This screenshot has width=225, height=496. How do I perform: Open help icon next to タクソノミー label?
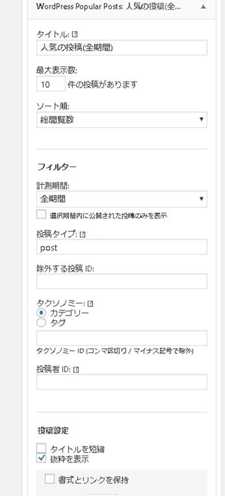click(x=90, y=304)
